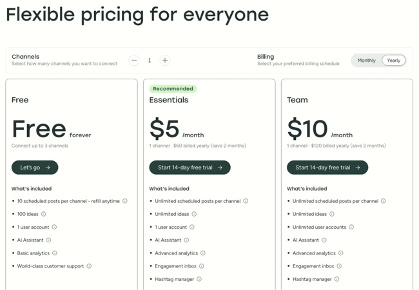This screenshot has width=419, height=290.
Task: Show info for Team Unlimited scheduled posts
Action: point(384,201)
